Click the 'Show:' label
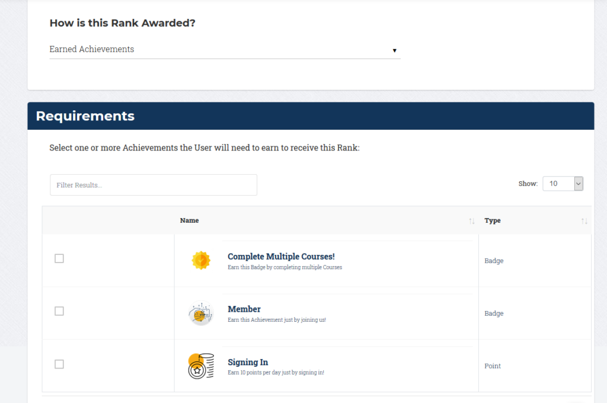This screenshot has width=607, height=403. (x=528, y=184)
